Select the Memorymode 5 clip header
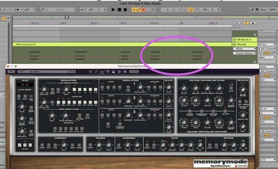This screenshot has height=169, width=278. (122, 44)
